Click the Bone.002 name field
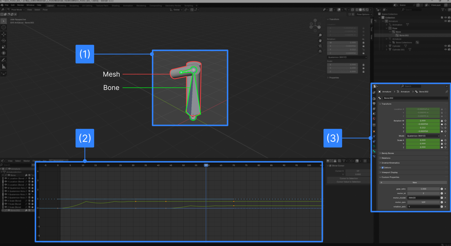Image resolution: width=451 pixels, height=246 pixels. point(415,98)
